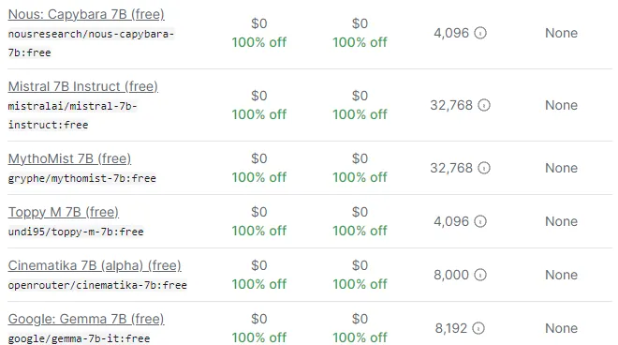Viewport: 618px width, 345px height.
Task: Click info icon next to 8,192 context
Action: pyautogui.click(x=478, y=328)
